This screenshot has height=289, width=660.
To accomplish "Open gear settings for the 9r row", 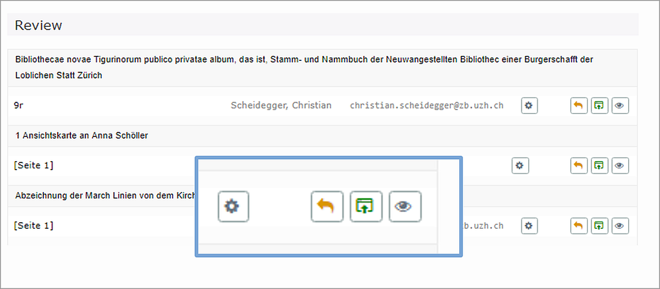I will (529, 106).
